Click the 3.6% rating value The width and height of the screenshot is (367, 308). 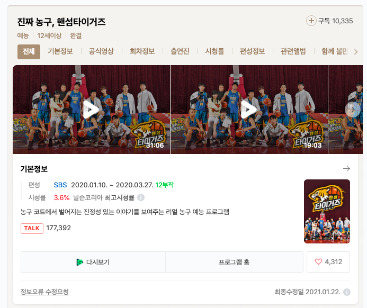click(x=61, y=197)
